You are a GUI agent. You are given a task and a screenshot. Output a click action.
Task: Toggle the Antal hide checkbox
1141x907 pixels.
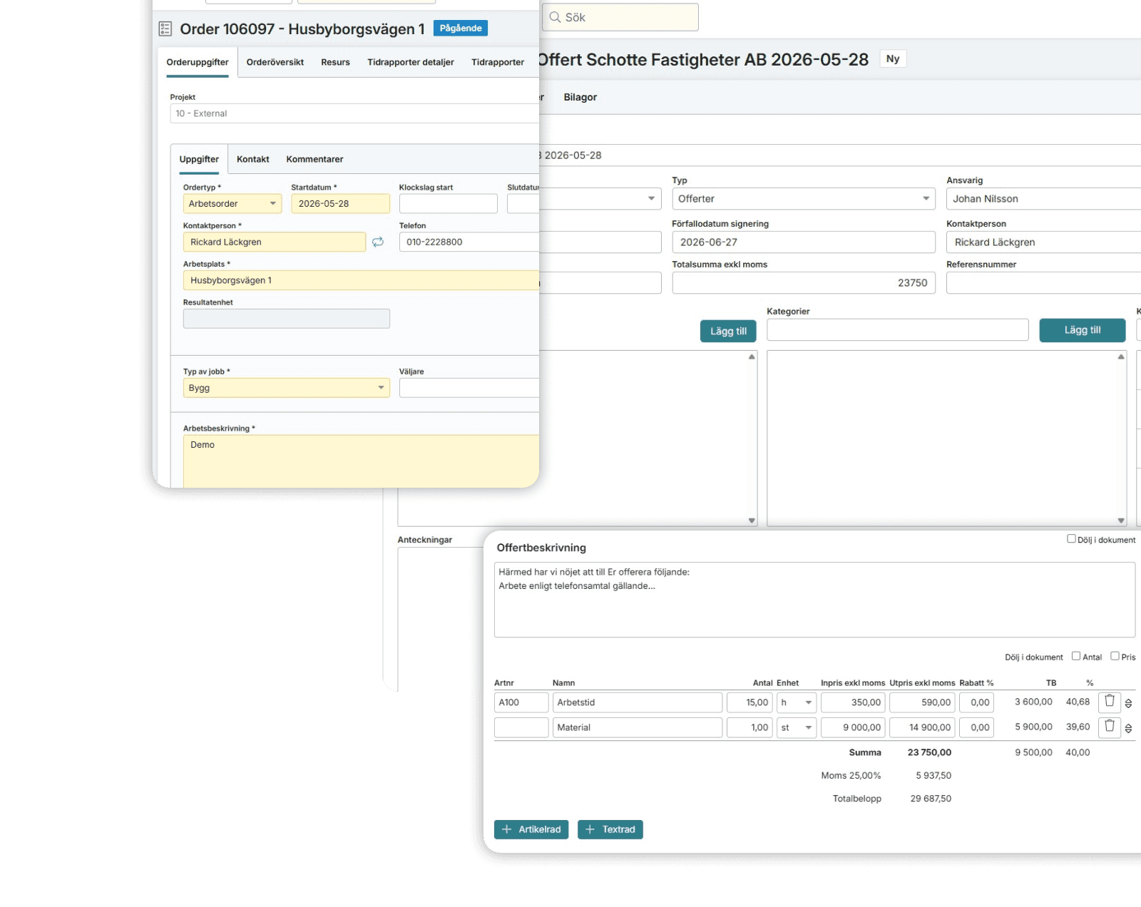(x=1076, y=656)
